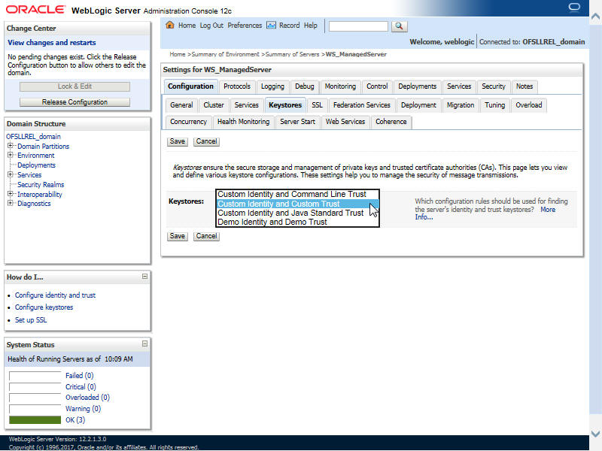Open the Monitoring tab
Screen dimensions: 602x451
coord(340,86)
